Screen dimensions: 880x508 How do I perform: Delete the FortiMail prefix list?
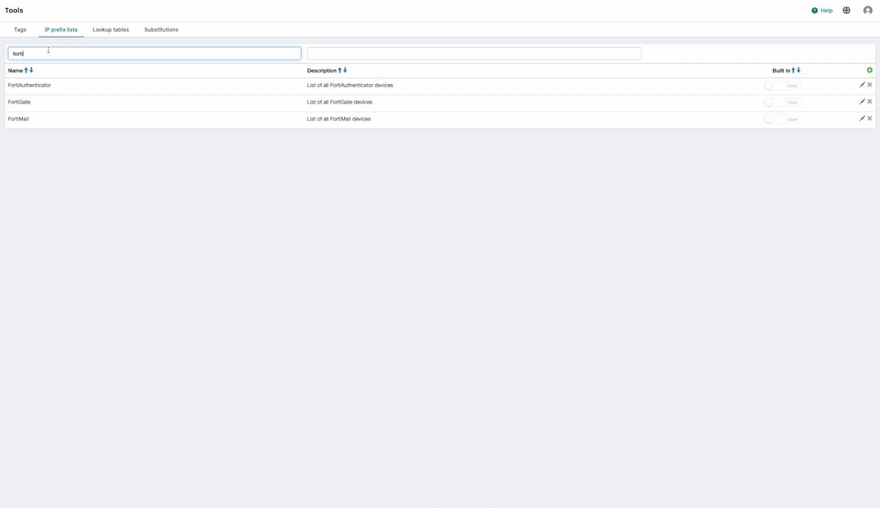pyautogui.click(x=870, y=118)
